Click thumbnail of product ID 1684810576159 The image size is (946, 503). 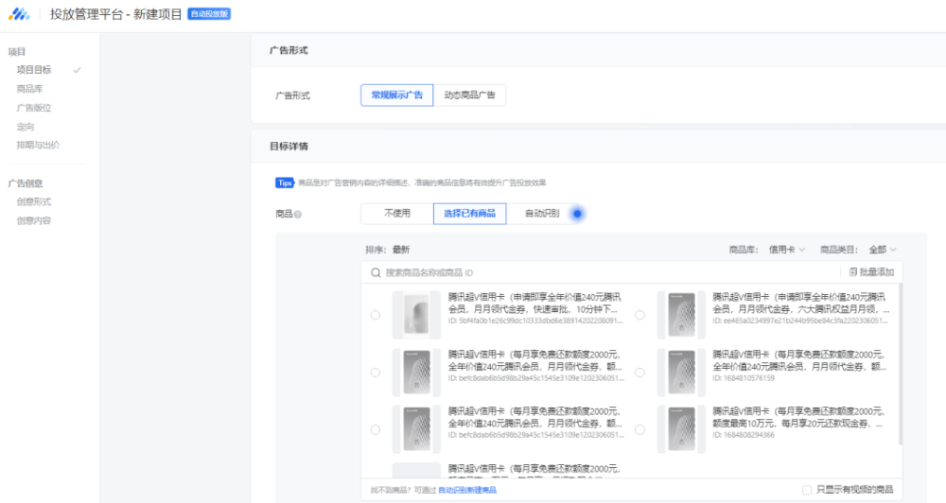click(681, 373)
